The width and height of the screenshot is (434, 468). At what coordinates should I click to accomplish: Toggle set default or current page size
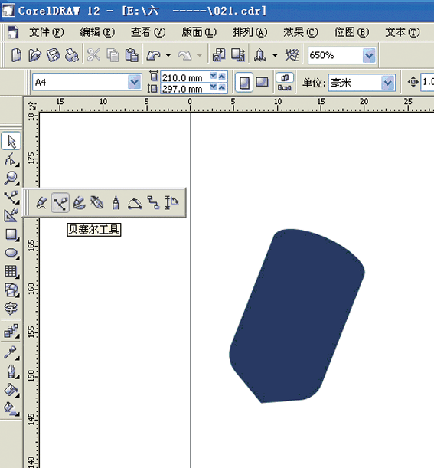tap(285, 82)
